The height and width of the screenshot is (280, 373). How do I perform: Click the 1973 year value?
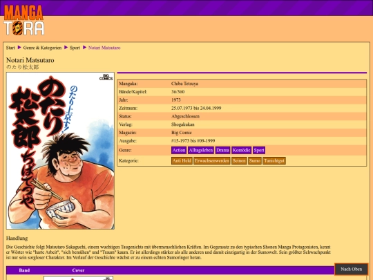point(176,100)
